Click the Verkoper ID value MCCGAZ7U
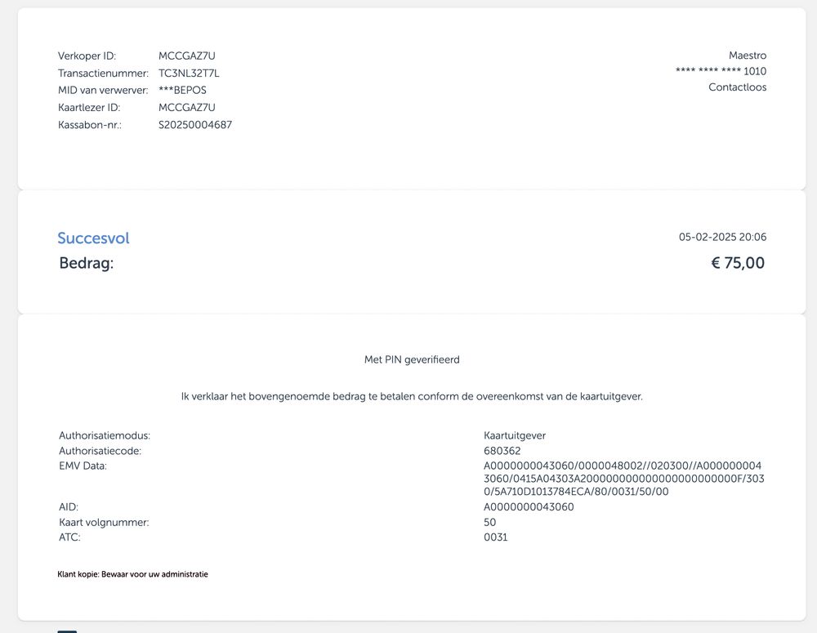817x633 pixels. [187, 56]
